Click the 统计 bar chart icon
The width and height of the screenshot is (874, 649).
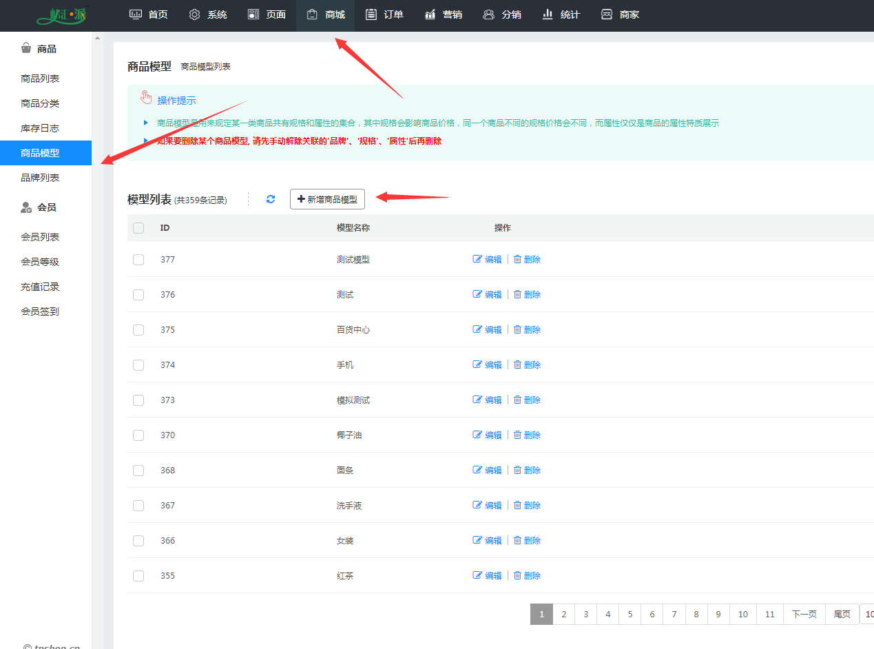pos(548,14)
